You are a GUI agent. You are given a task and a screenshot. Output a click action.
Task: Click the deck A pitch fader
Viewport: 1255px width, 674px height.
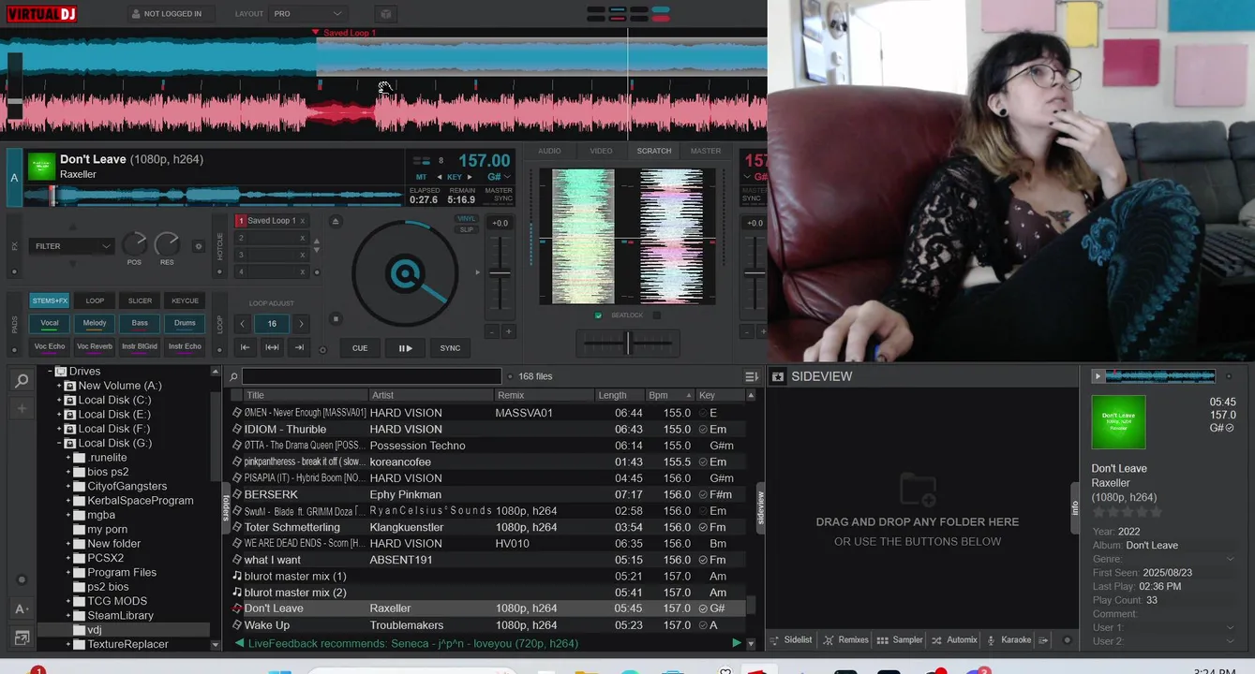(x=501, y=273)
